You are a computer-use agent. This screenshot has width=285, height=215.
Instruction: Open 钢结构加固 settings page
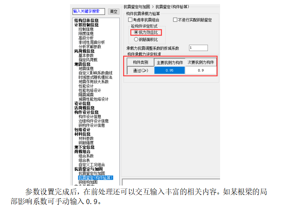(x=88, y=182)
